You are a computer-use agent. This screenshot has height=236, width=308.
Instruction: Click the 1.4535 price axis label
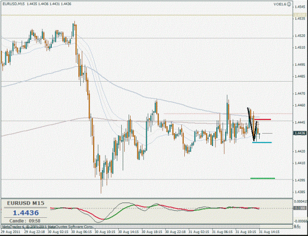(x=300, y=19)
